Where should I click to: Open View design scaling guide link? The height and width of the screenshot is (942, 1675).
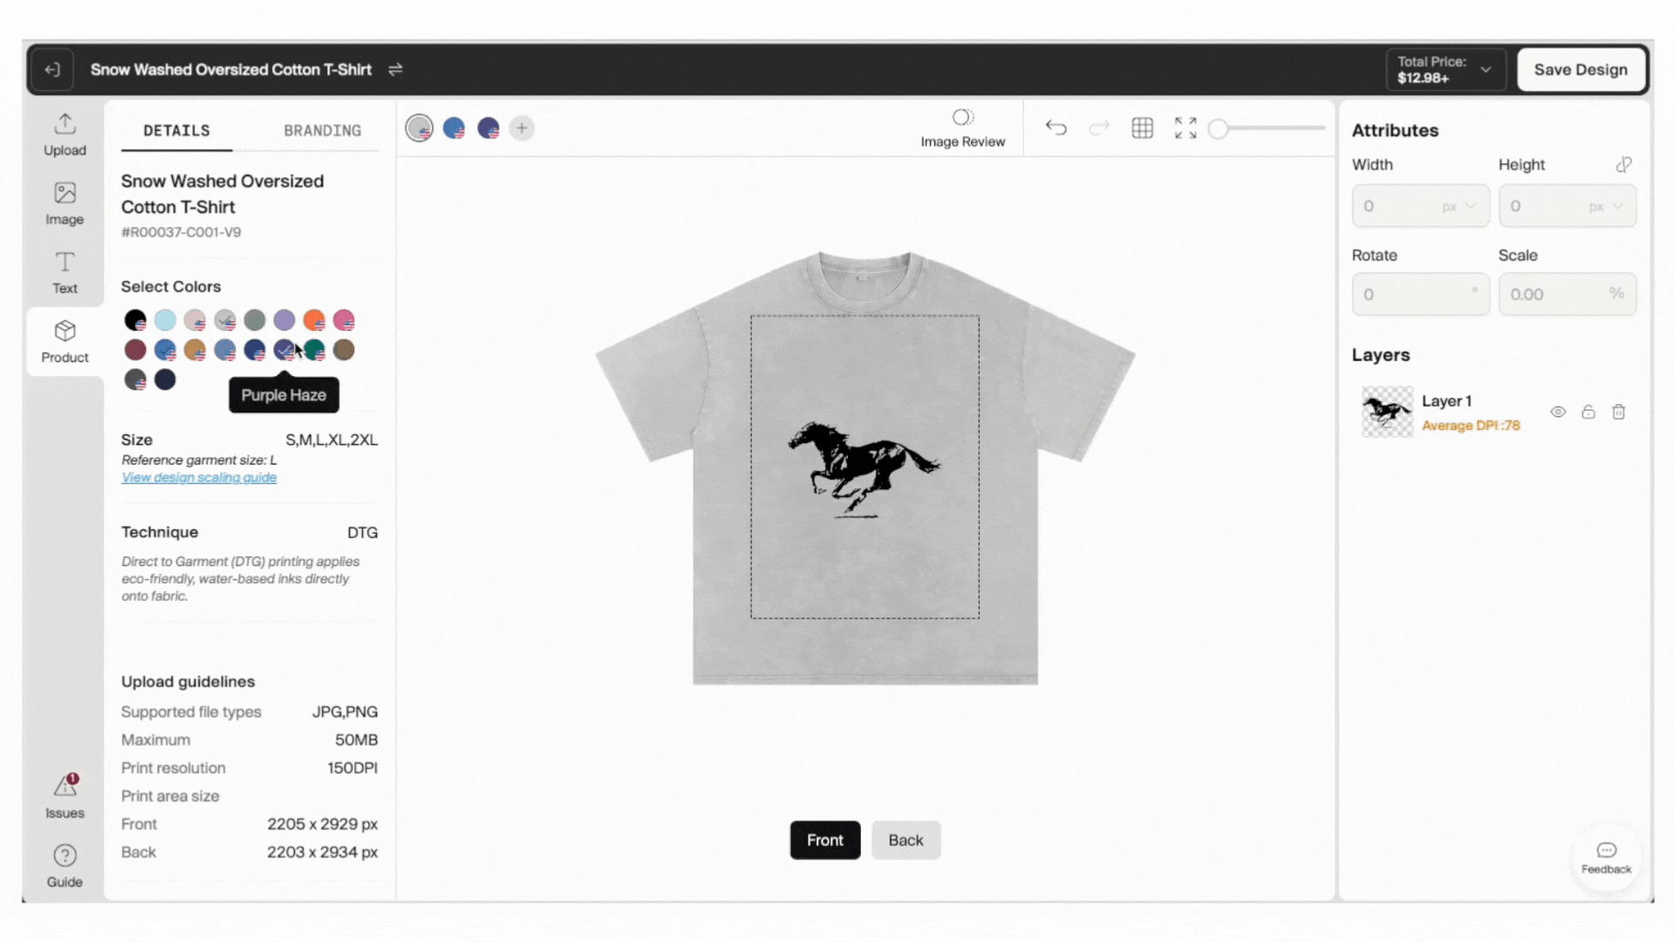pyautogui.click(x=199, y=478)
